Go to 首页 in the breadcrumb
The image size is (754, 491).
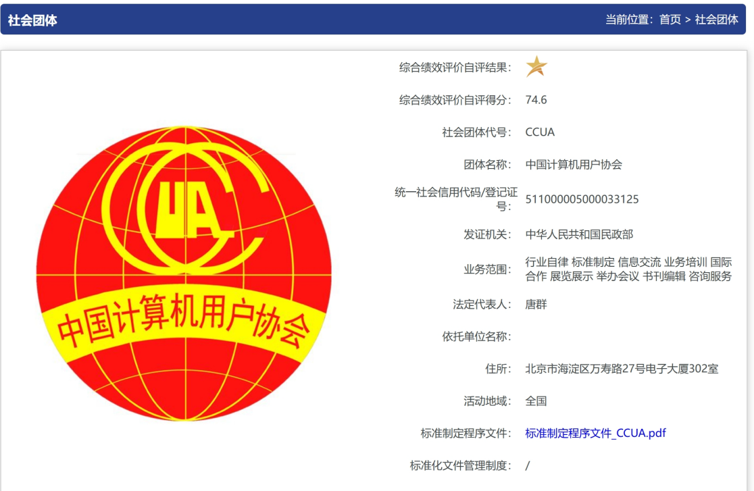[670, 19]
